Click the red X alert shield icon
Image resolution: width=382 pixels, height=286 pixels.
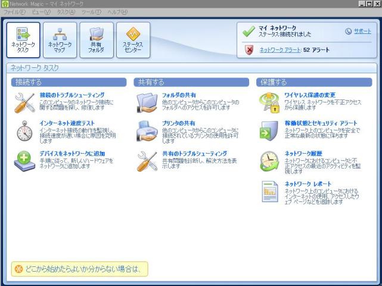pyautogui.click(x=249, y=50)
